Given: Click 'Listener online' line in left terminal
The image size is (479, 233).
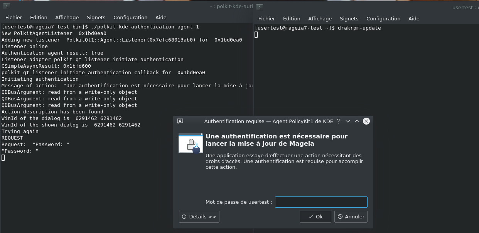Looking at the screenshot, I should [25, 47].
